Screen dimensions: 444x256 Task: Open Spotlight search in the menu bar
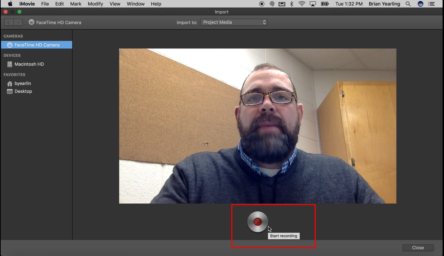click(x=408, y=4)
